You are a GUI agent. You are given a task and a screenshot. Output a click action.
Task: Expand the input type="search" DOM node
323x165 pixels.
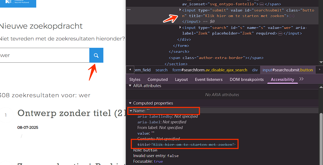tap(180, 28)
